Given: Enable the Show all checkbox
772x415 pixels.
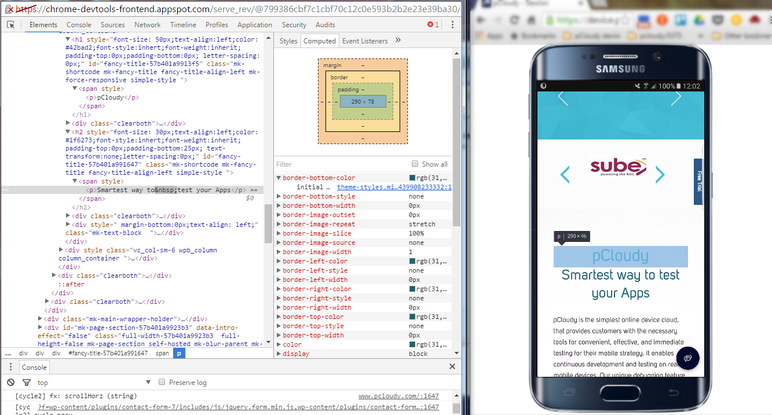Looking at the screenshot, I should tap(415, 164).
